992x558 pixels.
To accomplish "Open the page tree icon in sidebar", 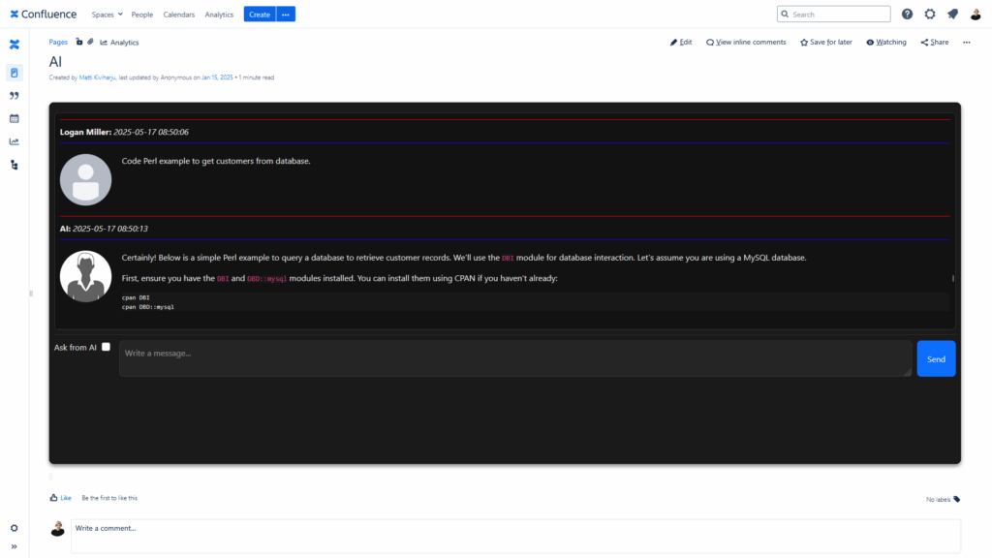I will pos(14,165).
